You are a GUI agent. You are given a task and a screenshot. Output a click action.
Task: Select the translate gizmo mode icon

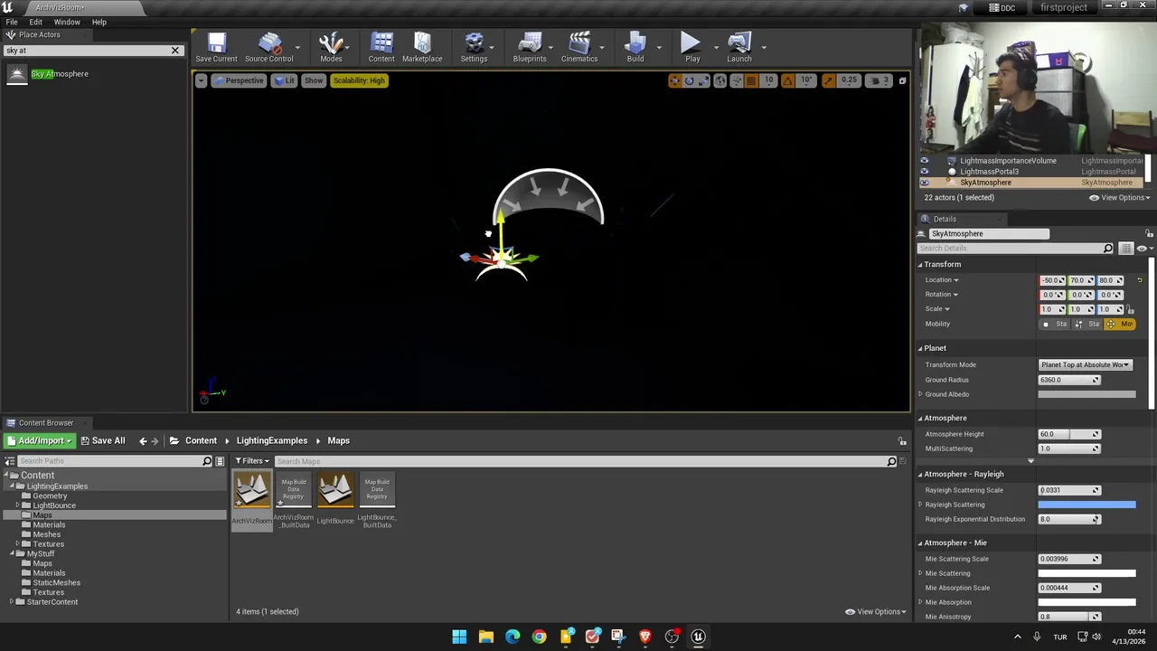pyautogui.click(x=674, y=80)
